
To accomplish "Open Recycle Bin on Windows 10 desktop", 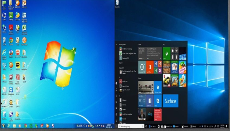I will tap(117, 4).
